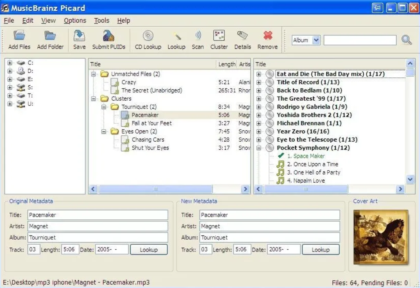Viewport: 420px width, 288px height.
Task: Click the Cluster toolbar icon
Action: coord(219,35)
